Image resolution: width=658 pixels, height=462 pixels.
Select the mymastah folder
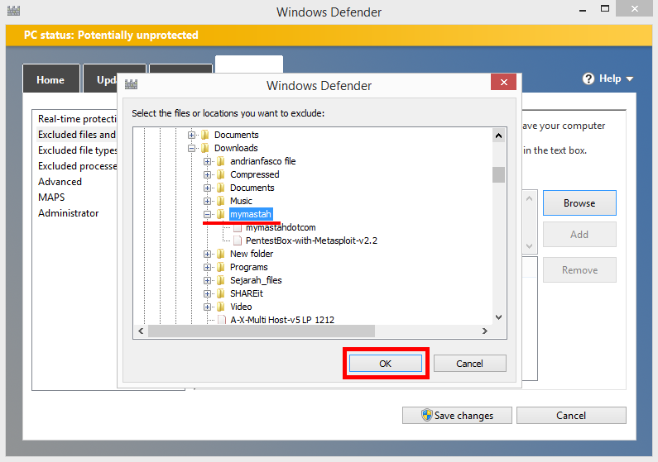pyautogui.click(x=251, y=214)
